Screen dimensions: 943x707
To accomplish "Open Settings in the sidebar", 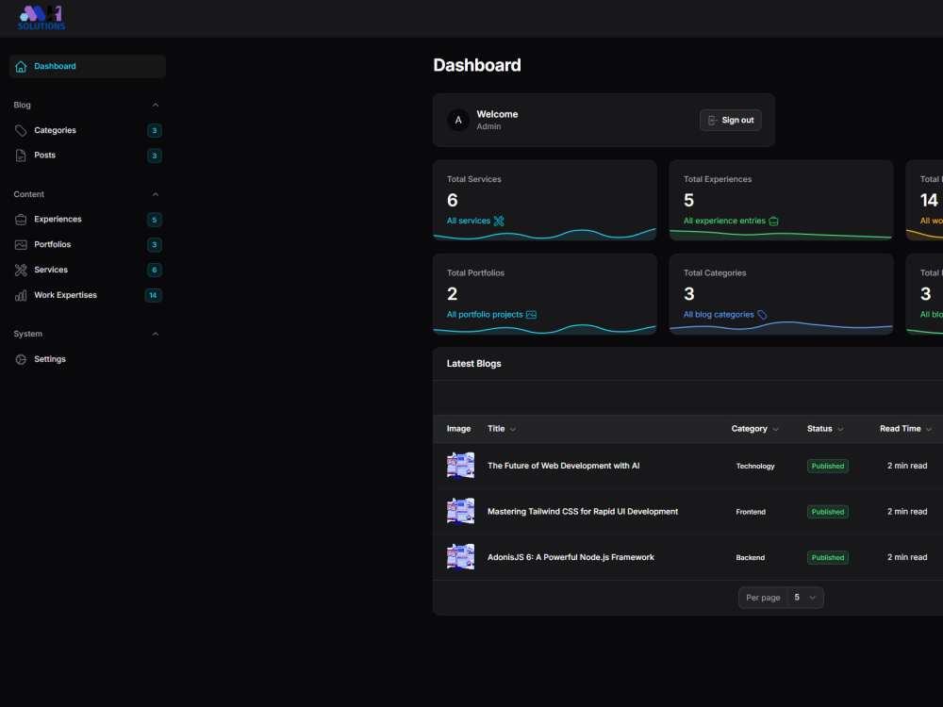I will pos(88,359).
